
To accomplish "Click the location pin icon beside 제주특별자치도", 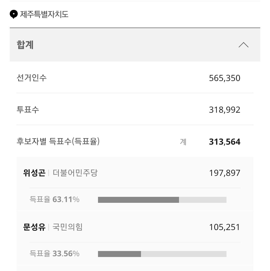I will [x=14, y=14].
